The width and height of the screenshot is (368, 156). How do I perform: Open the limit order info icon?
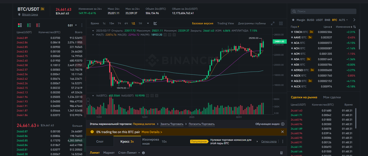pos(143,153)
